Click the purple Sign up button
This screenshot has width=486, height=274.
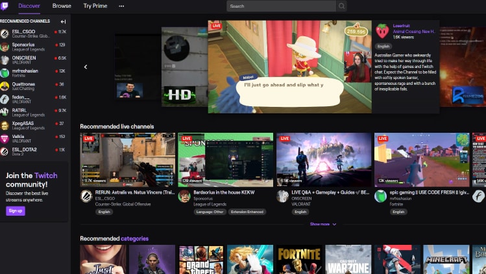click(x=16, y=211)
